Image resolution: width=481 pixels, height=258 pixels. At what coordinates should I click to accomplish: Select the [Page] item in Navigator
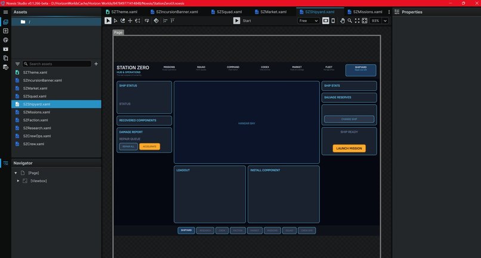pyautogui.click(x=33, y=173)
